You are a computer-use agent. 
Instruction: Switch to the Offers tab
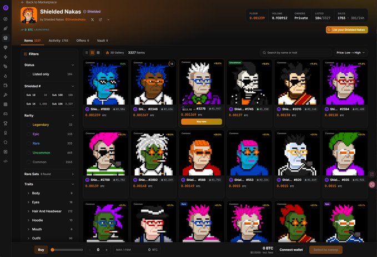(83, 41)
